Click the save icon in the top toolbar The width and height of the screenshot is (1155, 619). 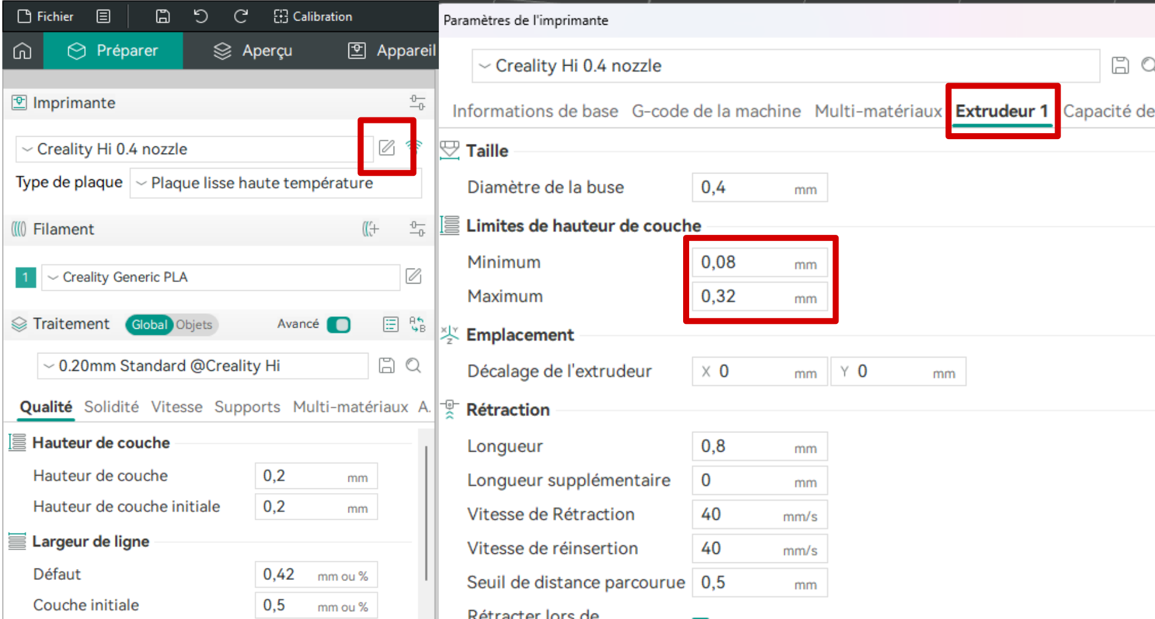(x=163, y=16)
